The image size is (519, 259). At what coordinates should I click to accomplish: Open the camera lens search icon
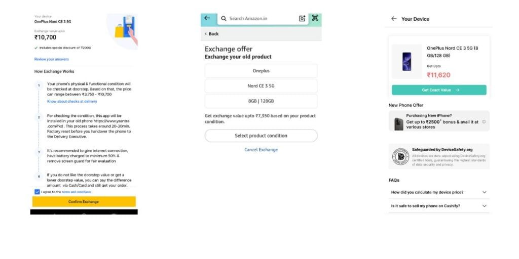[x=302, y=19]
